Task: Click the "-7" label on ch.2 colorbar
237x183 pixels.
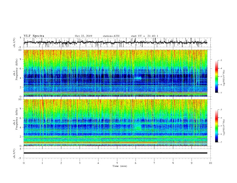Action: (221, 142)
